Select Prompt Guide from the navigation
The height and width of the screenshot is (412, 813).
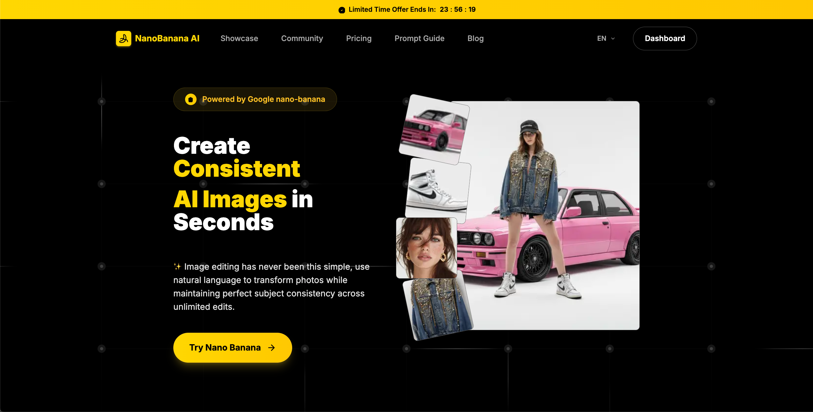[x=419, y=38]
